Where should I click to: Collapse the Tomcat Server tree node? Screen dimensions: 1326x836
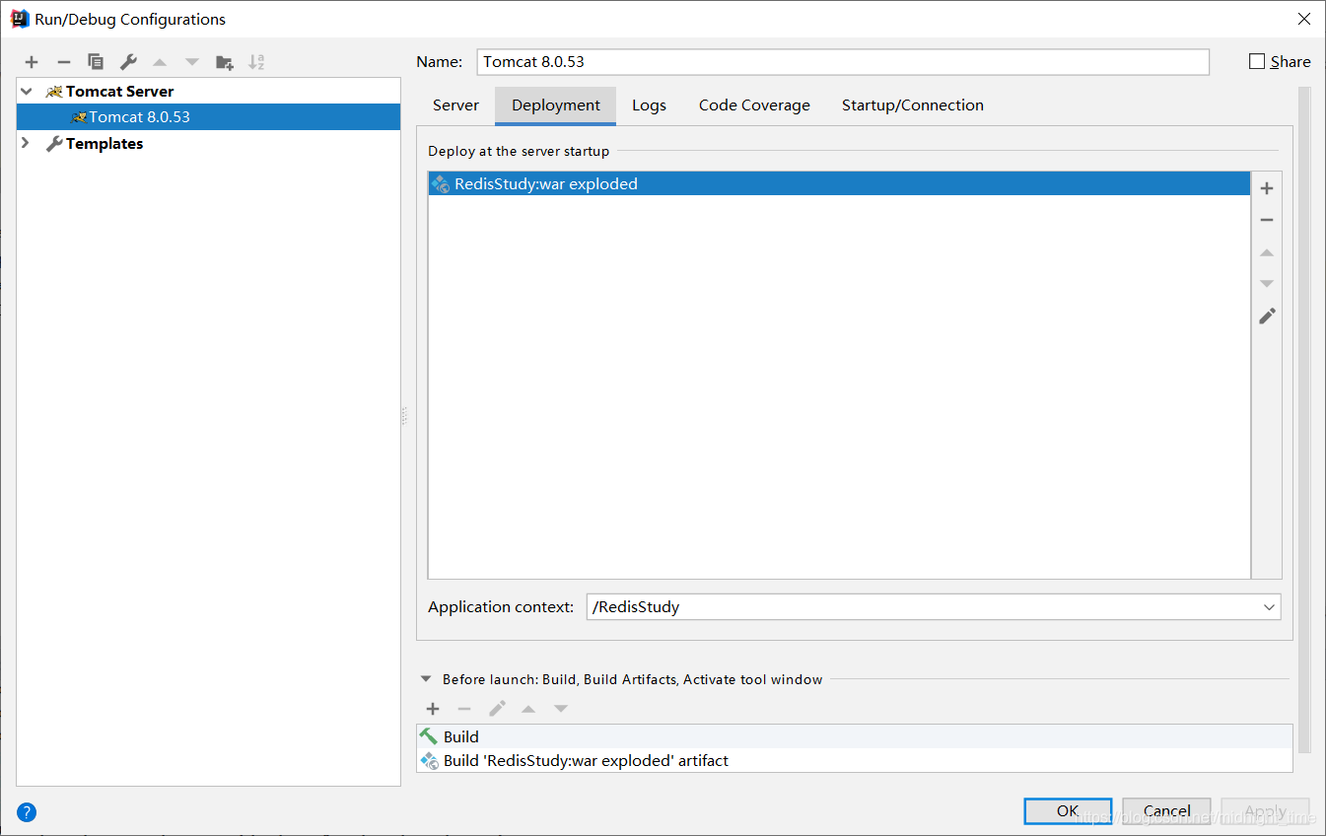[27, 91]
